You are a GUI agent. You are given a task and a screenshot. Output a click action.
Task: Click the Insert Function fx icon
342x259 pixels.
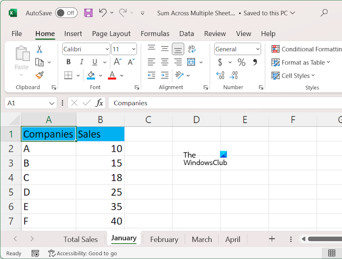tap(99, 103)
